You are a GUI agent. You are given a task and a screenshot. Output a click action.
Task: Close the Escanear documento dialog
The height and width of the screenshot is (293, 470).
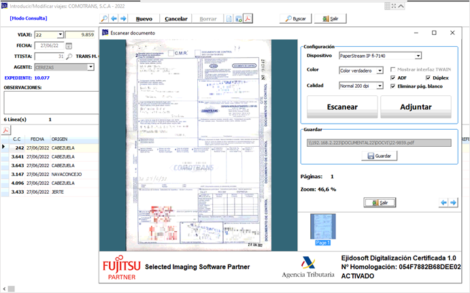452,33
